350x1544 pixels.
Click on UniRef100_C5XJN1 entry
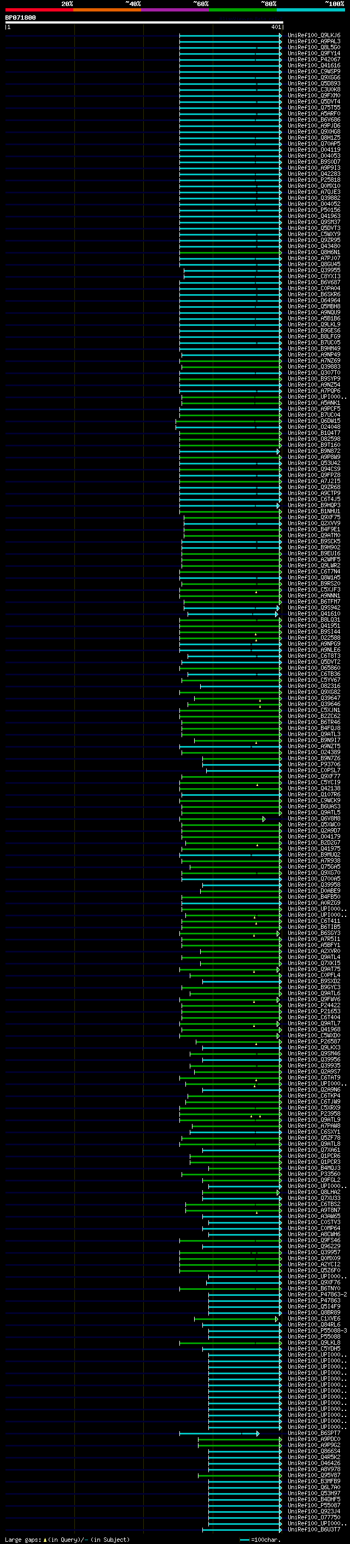[313, 710]
